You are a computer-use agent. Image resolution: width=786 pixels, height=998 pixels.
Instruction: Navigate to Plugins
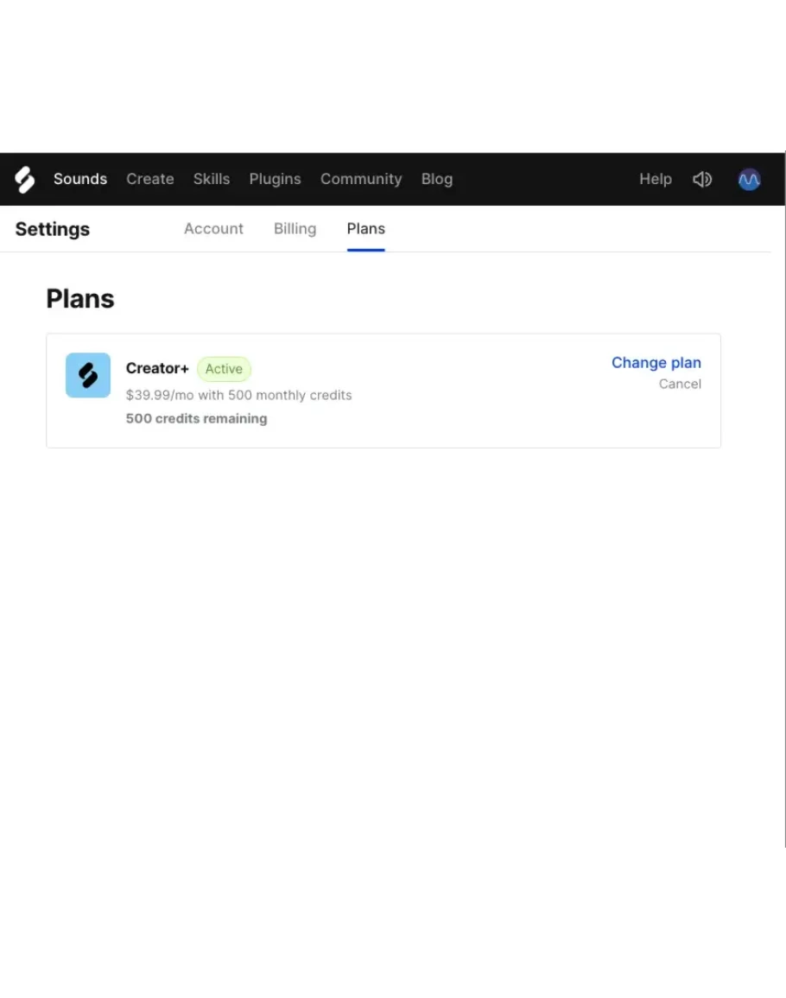pyautogui.click(x=275, y=180)
